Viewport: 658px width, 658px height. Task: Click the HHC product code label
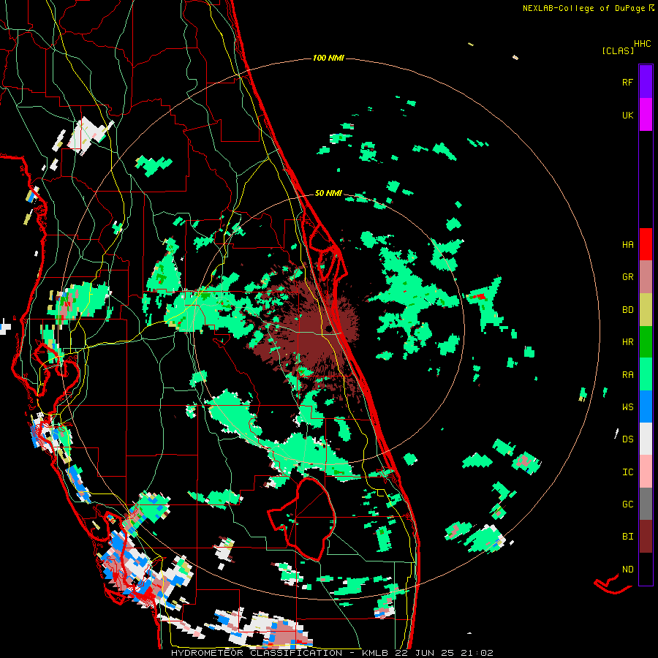pyautogui.click(x=643, y=44)
